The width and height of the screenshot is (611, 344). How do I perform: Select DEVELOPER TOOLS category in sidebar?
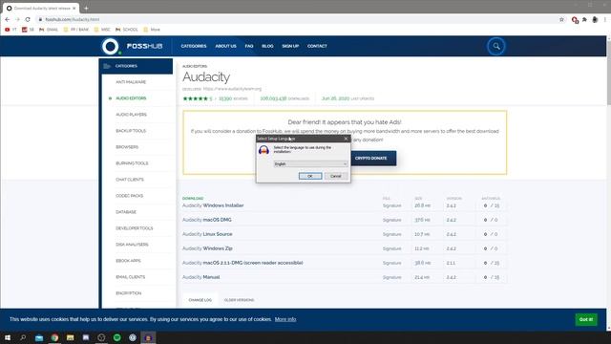pyautogui.click(x=135, y=228)
